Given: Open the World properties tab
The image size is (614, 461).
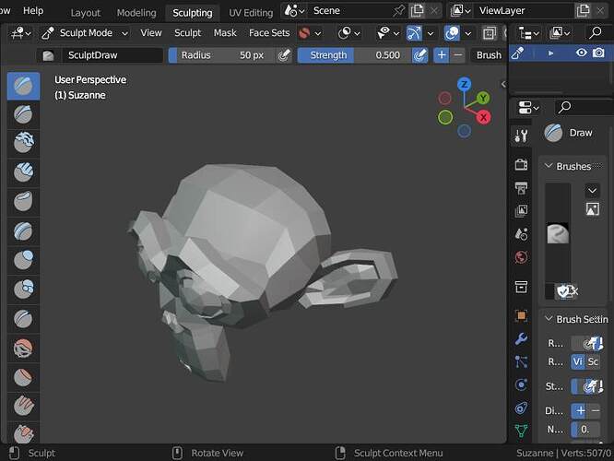Looking at the screenshot, I should click(521, 257).
